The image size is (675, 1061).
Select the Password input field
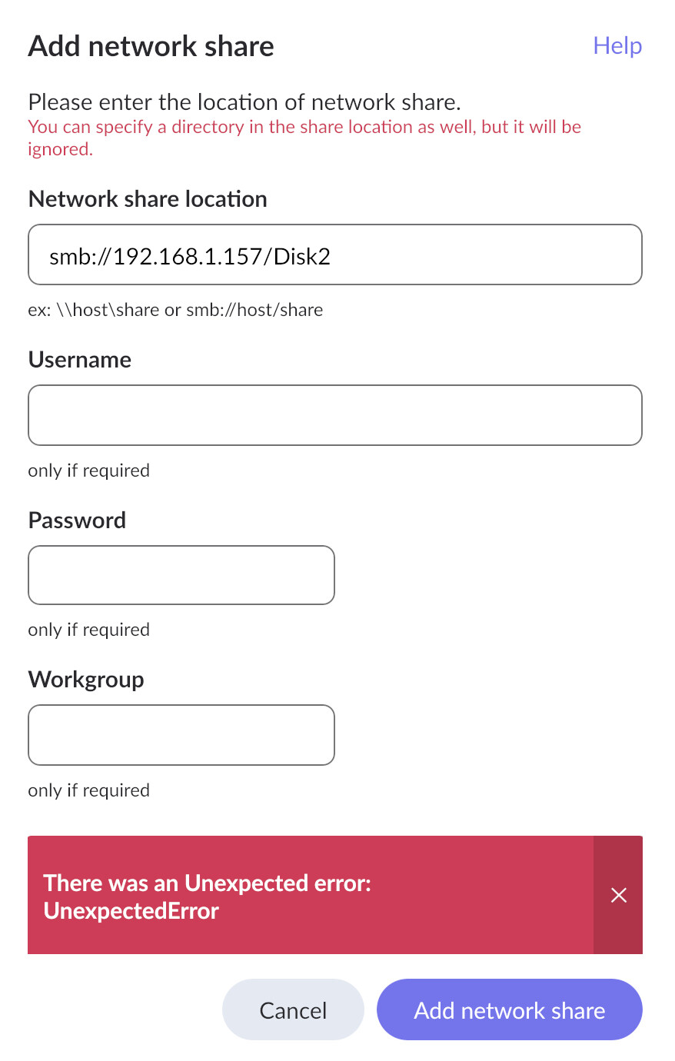tap(181, 575)
